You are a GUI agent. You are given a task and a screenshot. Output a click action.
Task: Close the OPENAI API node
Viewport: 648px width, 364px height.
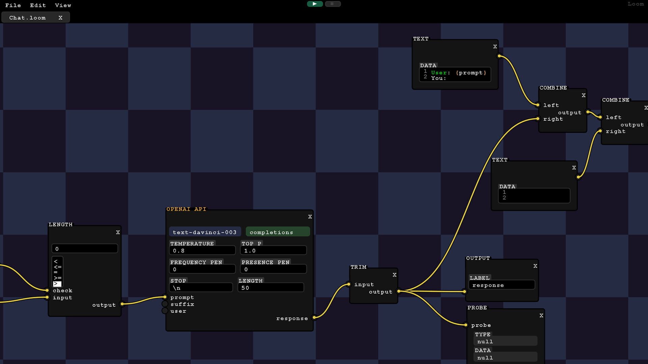tap(310, 217)
